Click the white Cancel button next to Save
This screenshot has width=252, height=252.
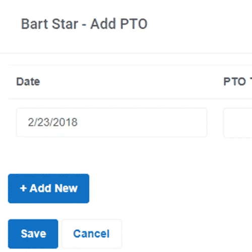[92, 234]
